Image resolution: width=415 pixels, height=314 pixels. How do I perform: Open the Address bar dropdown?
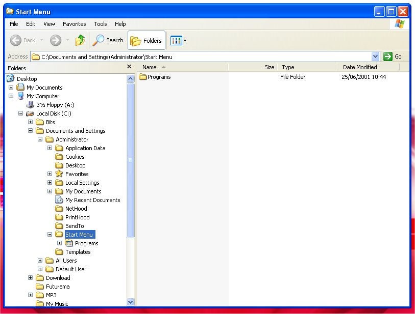coord(375,56)
